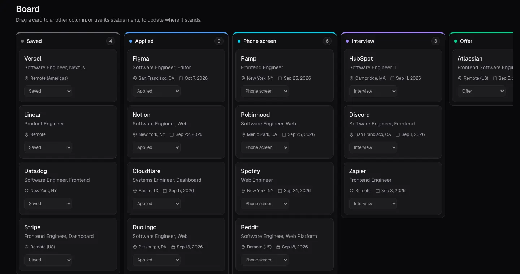Click the location pin on Robinhood card

pyautogui.click(x=243, y=134)
